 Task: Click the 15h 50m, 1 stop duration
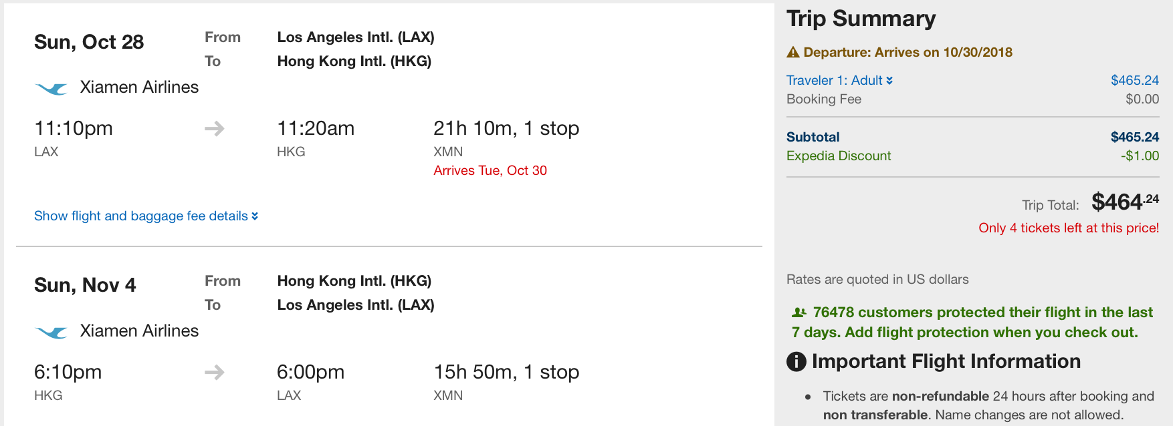point(506,372)
